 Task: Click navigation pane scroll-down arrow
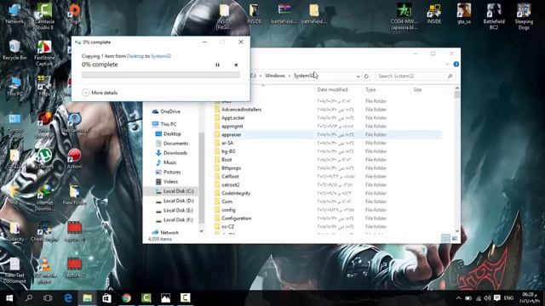(x=201, y=231)
